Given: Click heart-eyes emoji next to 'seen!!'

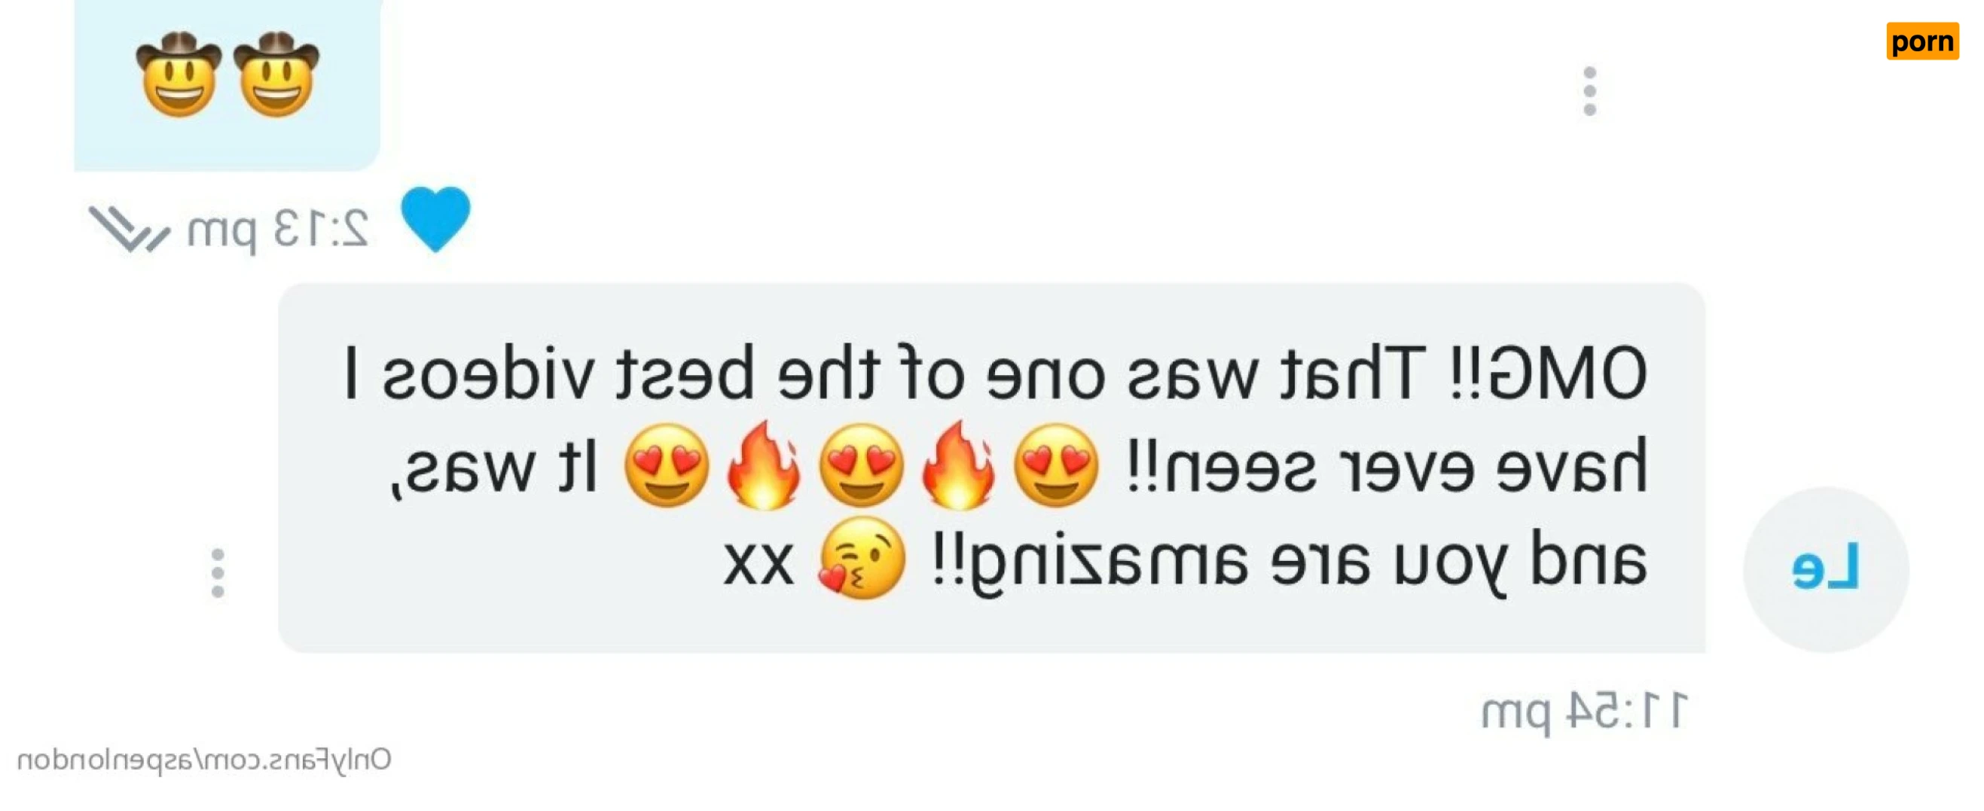Looking at the screenshot, I should (x=1056, y=465).
